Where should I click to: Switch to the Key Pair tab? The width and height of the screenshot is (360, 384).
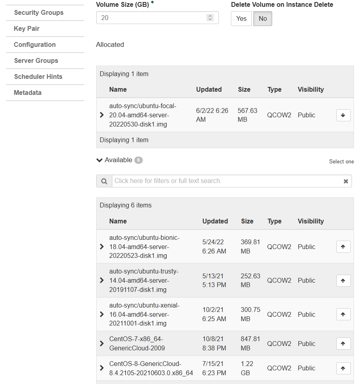27,29
